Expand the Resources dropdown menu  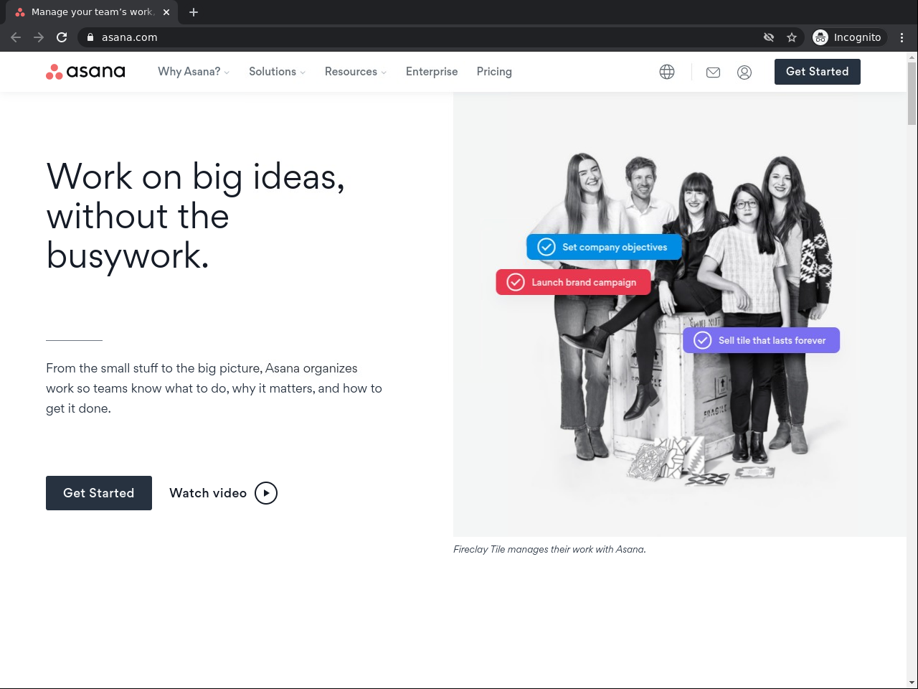pos(356,72)
